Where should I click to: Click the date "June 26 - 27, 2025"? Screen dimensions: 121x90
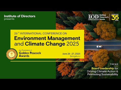tap(71, 54)
